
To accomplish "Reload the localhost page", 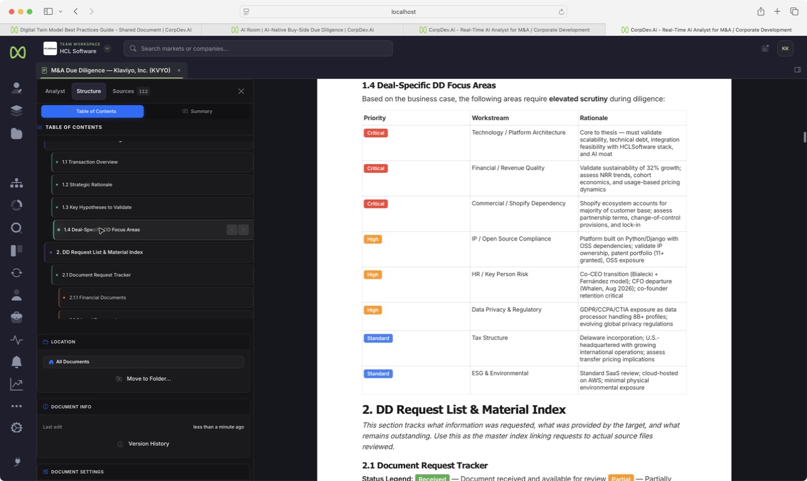I will click(562, 12).
